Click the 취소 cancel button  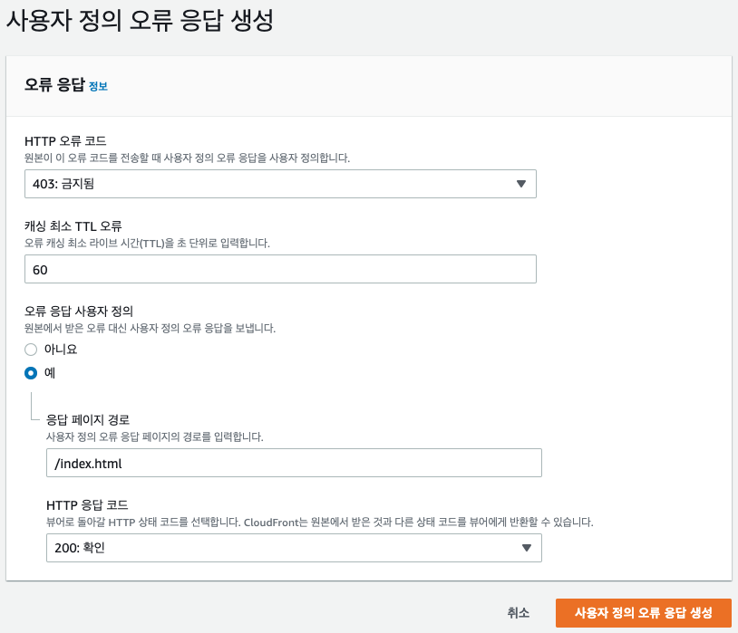coord(519,613)
